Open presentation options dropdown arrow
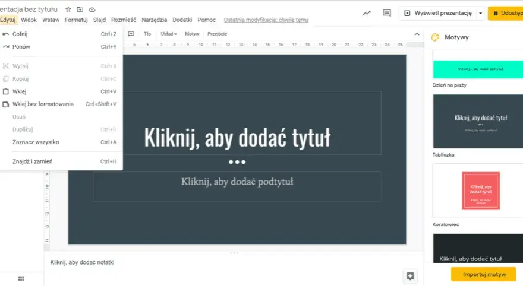 (x=481, y=13)
